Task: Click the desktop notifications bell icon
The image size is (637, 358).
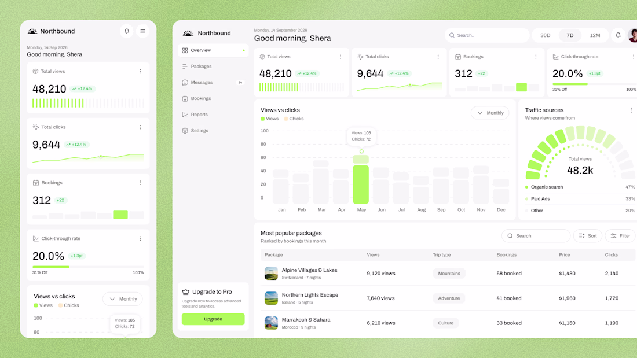Action: click(x=618, y=35)
